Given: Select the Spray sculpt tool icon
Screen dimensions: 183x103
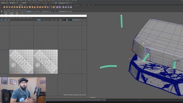Looking at the screenshot, I should [x=22, y=7].
